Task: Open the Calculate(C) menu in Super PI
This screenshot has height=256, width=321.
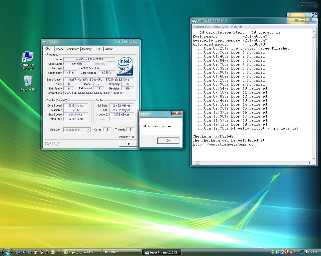Action: click(x=201, y=27)
